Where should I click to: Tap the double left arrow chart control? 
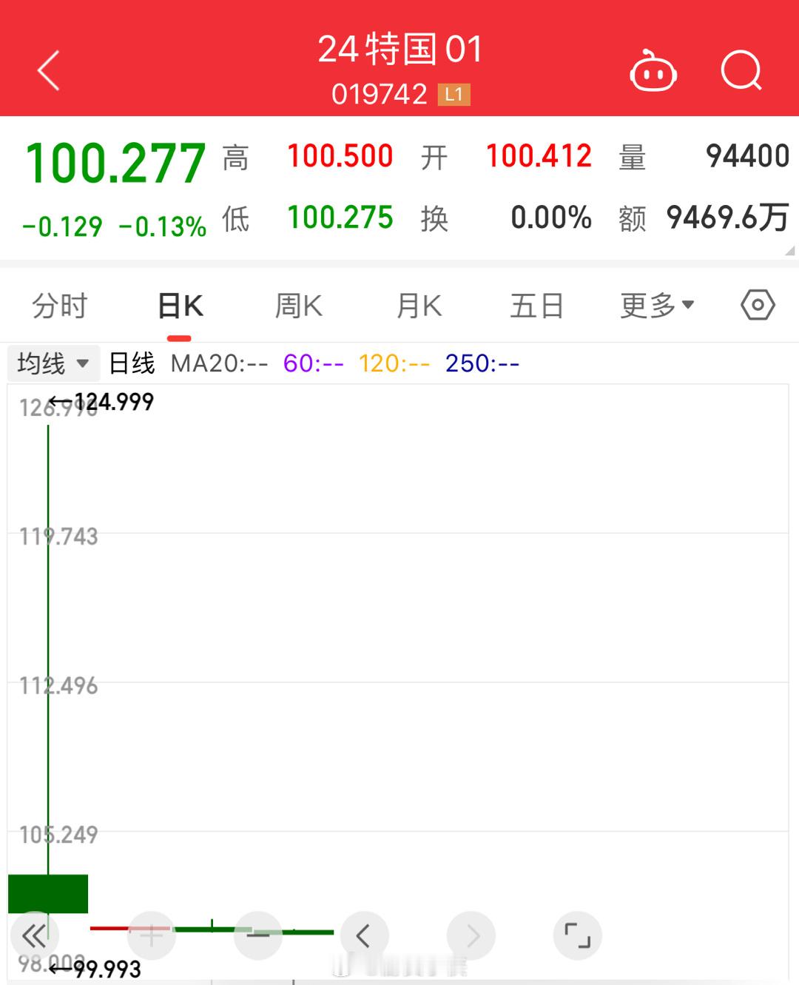[x=34, y=936]
